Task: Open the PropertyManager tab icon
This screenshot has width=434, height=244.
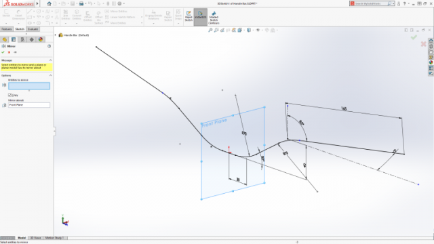Action: [14, 39]
